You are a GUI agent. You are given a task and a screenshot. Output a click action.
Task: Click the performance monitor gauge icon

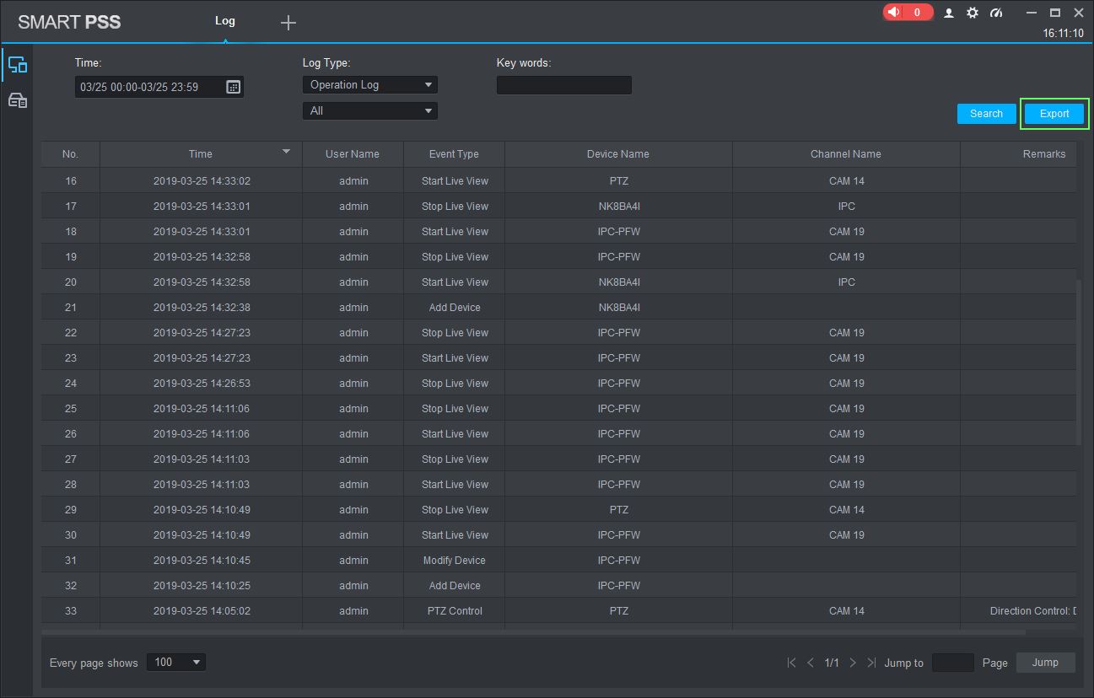[996, 13]
